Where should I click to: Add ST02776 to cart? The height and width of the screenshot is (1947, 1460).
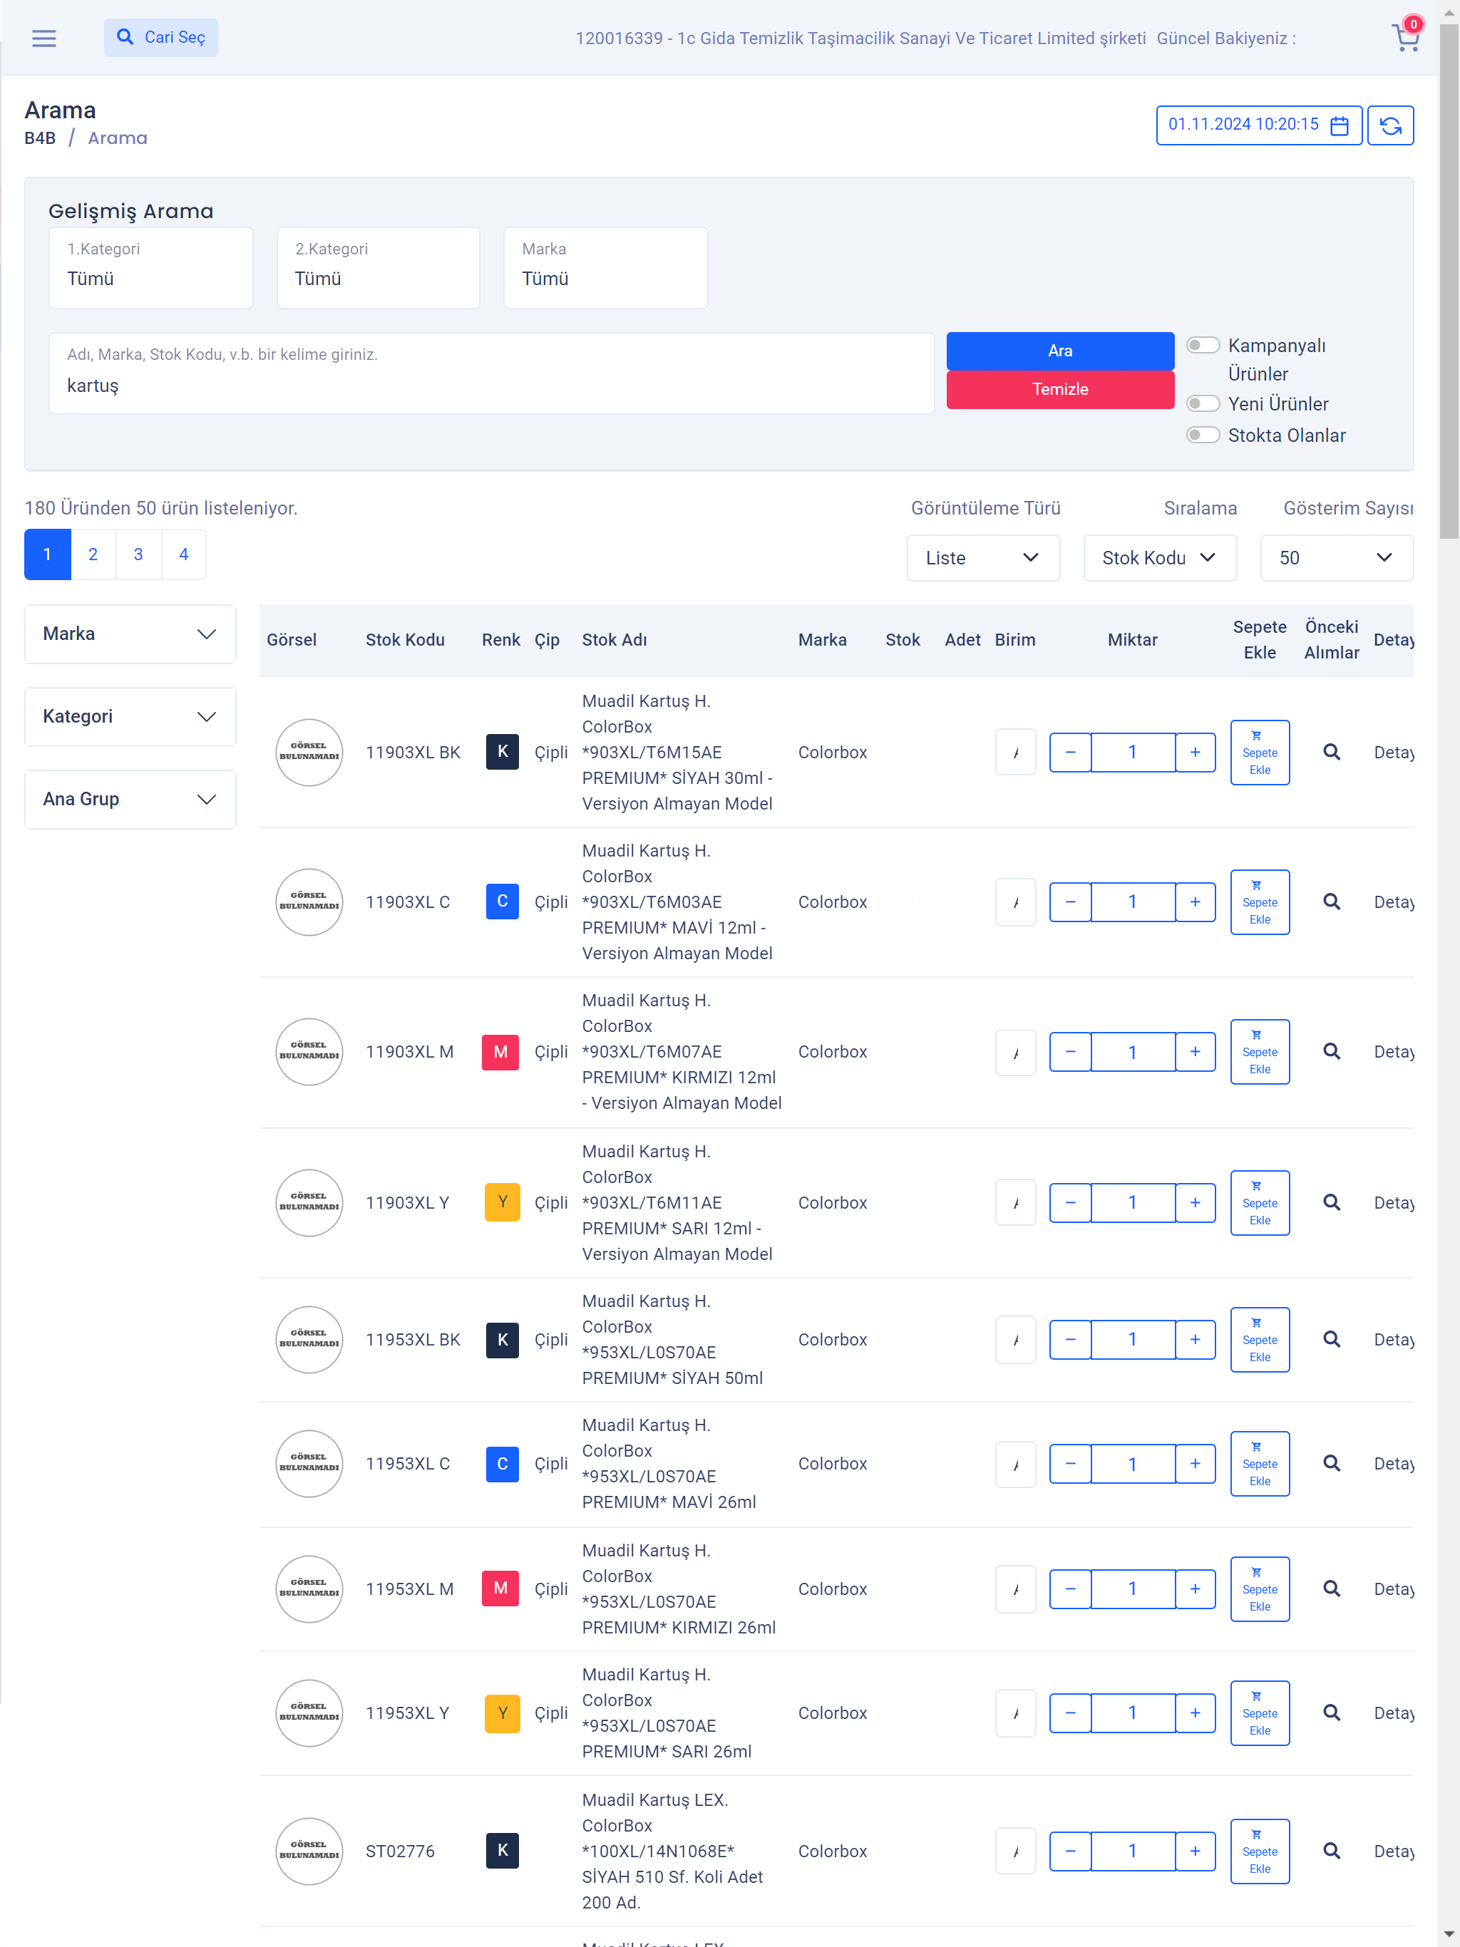(x=1259, y=1851)
